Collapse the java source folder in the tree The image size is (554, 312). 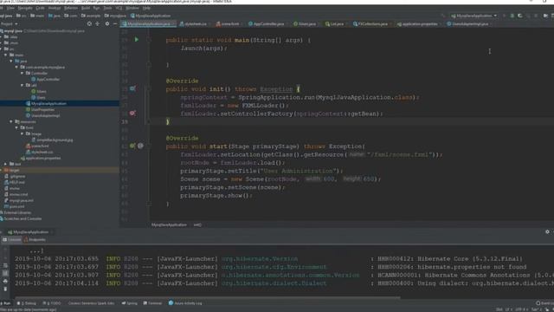pyautogui.click(x=11, y=61)
